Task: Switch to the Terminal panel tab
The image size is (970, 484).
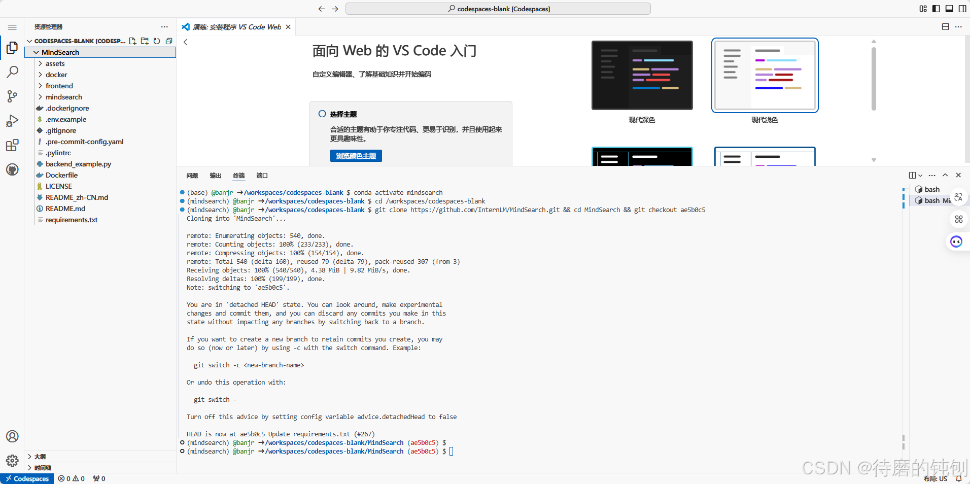Action: pyautogui.click(x=239, y=176)
